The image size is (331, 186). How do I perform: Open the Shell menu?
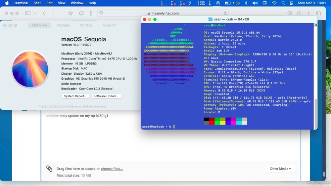[37, 3]
